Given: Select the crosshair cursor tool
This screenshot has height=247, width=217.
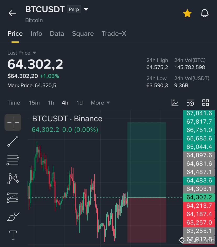Looking at the screenshot, I should click(13, 122).
